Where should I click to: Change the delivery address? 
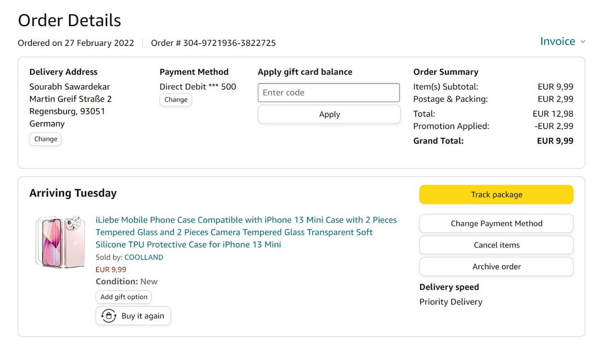click(x=45, y=139)
